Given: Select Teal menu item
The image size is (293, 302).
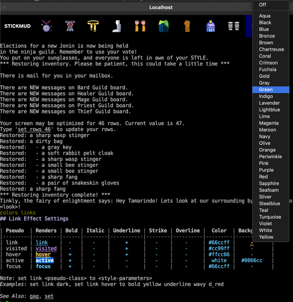Looking at the screenshot, I should [271, 210].
